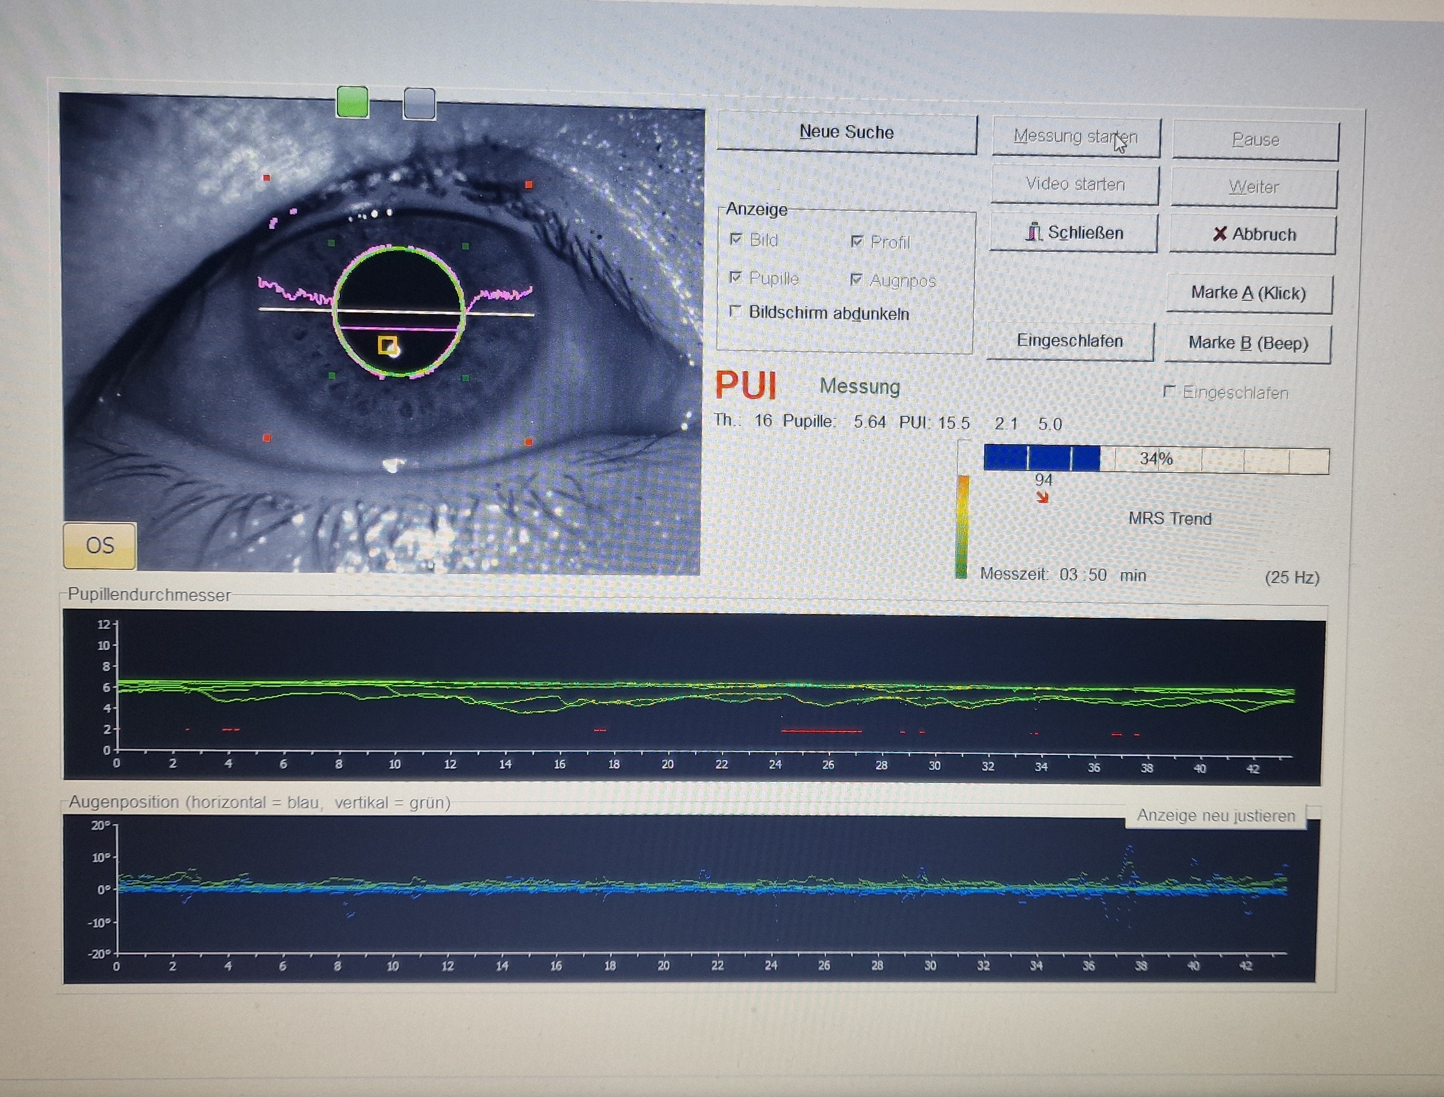Click the gray indicator square above the eye image

coord(419,104)
